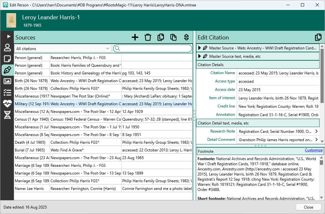Image resolution: width=325 pixels, height=214 pixels.
Task: Edit the Access date field 23 May 2015
Action: pos(278,90)
